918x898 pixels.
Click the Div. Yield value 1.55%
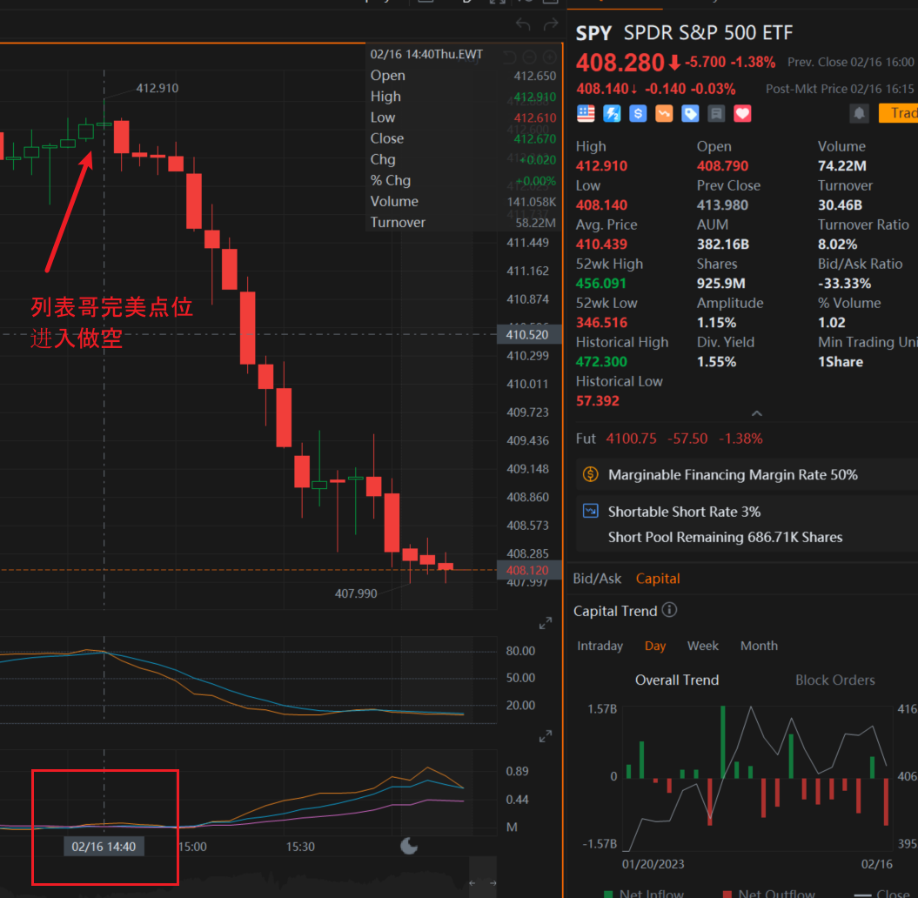click(716, 362)
